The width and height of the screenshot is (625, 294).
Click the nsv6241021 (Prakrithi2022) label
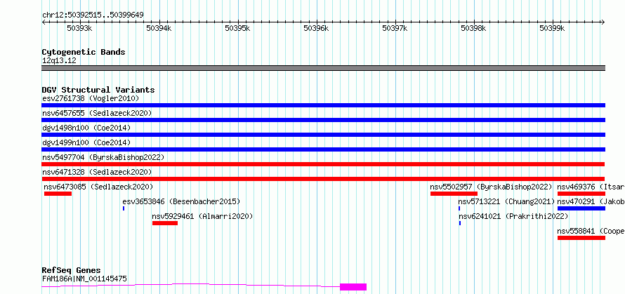coord(513,216)
